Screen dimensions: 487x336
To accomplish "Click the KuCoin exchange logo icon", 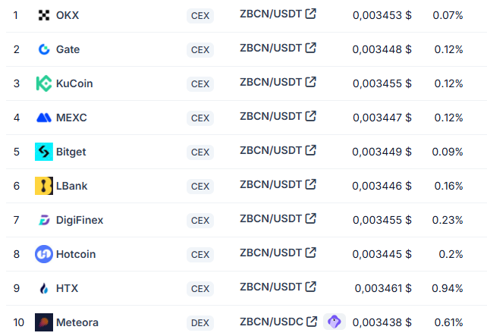I will click(x=44, y=83).
